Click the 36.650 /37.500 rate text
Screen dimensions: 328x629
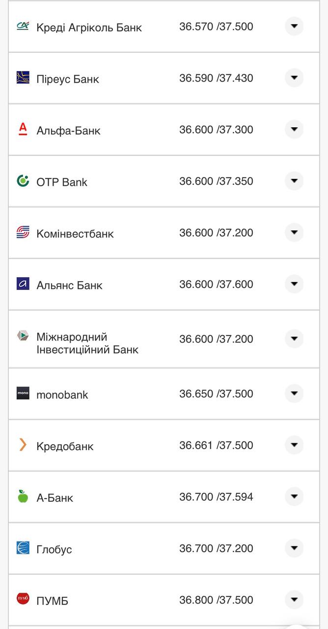tap(215, 394)
